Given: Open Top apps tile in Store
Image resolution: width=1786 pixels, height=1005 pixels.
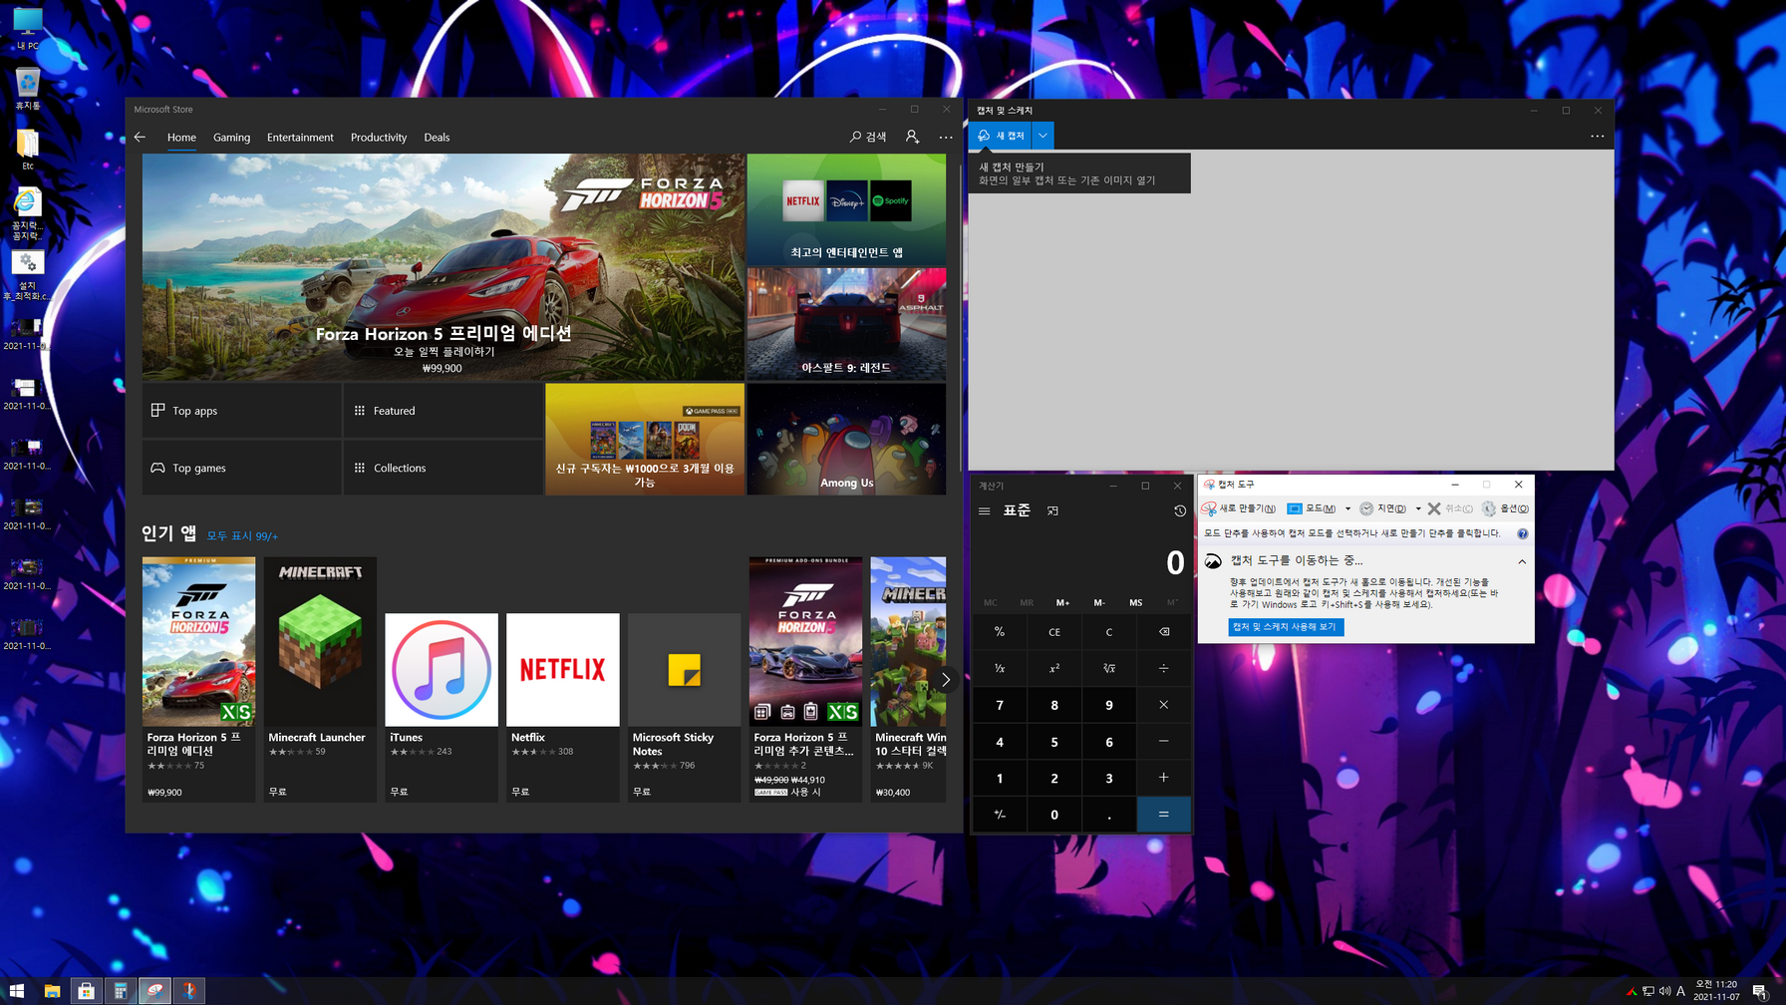Looking at the screenshot, I should pyautogui.click(x=241, y=411).
